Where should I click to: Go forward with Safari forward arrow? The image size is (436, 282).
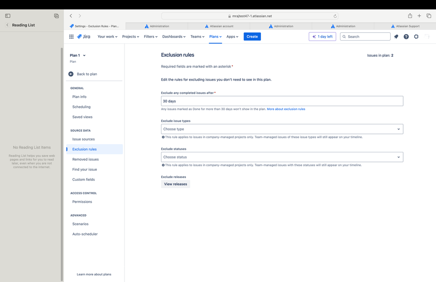click(x=80, y=16)
